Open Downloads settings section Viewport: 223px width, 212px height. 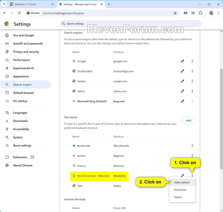(26, 121)
